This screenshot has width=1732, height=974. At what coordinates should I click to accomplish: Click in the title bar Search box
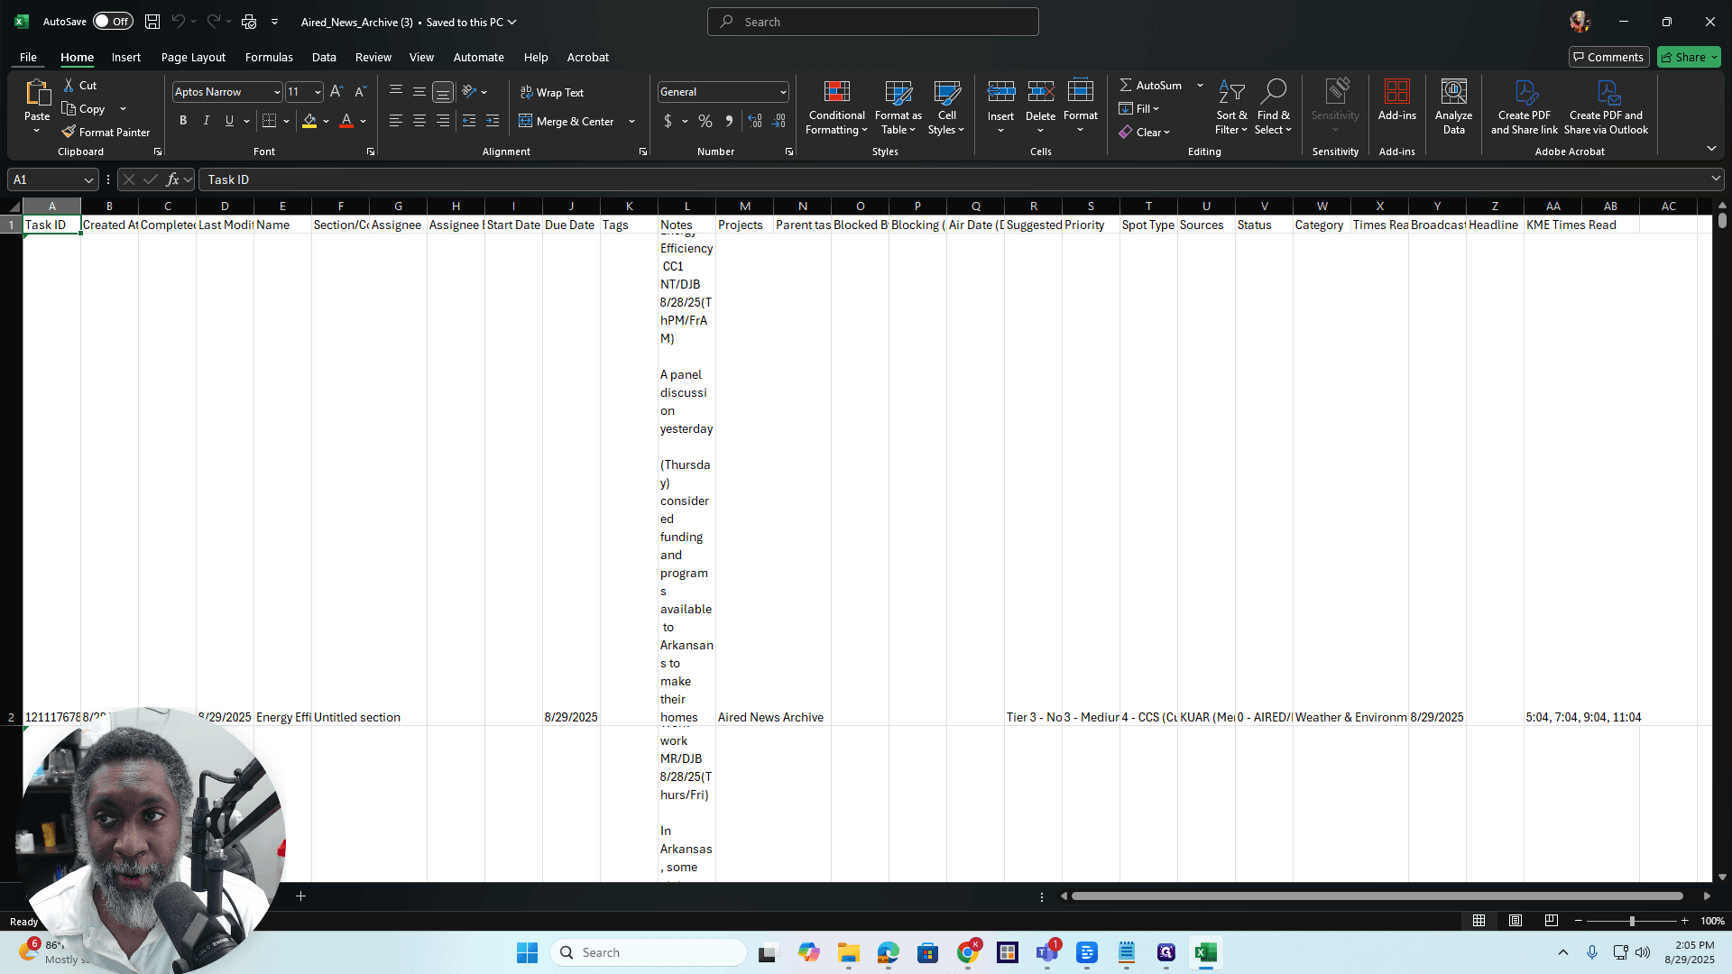click(x=872, y=22)
